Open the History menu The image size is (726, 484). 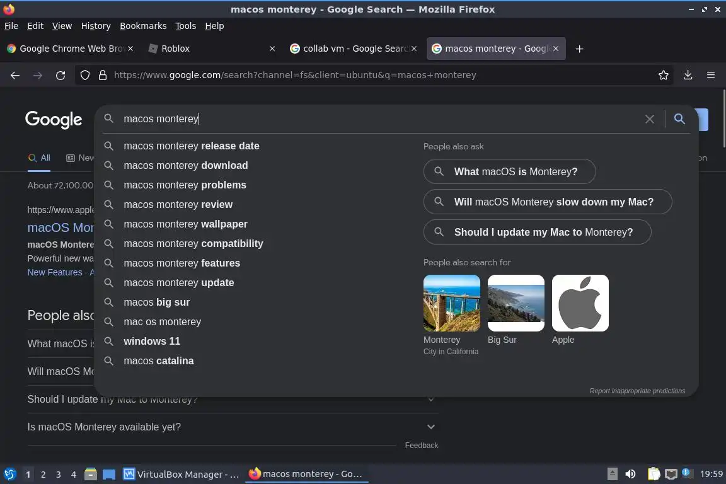tap(96, 26)
